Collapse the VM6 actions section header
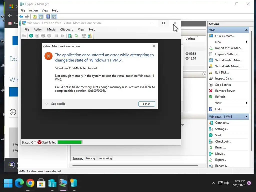The image size is (256, 192). [246, 30]
